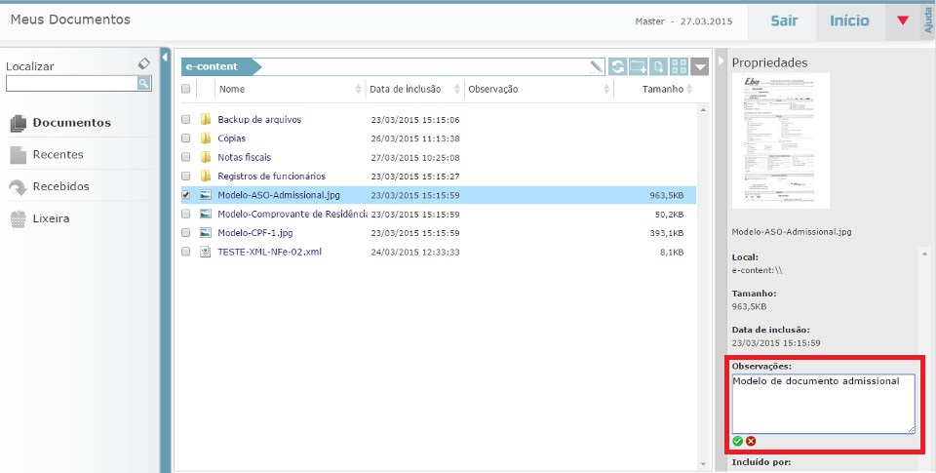Click the Sair button
The image size is (936, 473).
(784, 20)
